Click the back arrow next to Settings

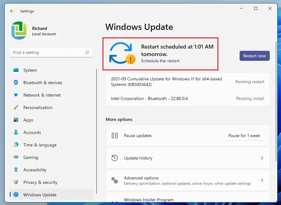[x=12, y=11]
